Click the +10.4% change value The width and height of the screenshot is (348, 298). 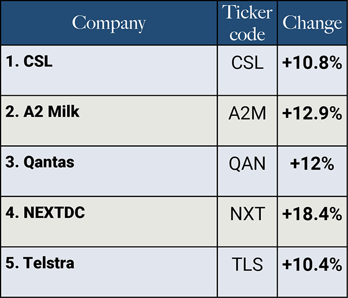coord(312,264)
